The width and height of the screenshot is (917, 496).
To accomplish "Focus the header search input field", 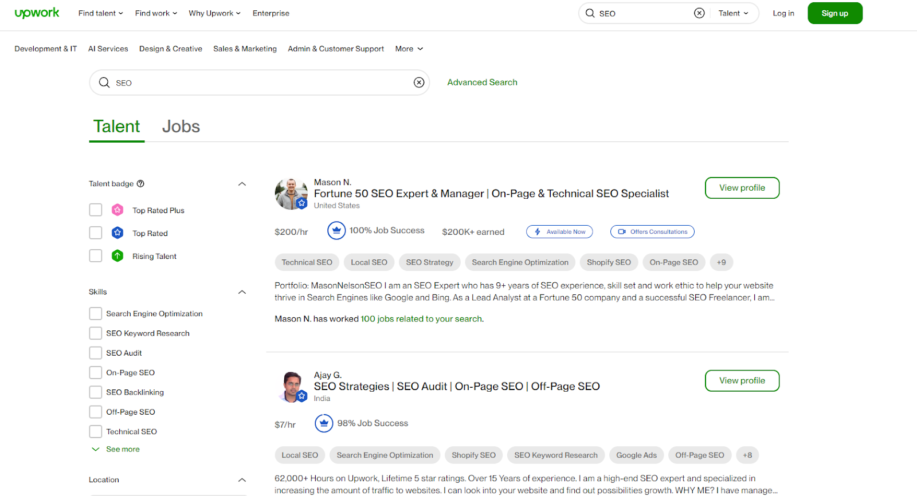I will [645, 13].
